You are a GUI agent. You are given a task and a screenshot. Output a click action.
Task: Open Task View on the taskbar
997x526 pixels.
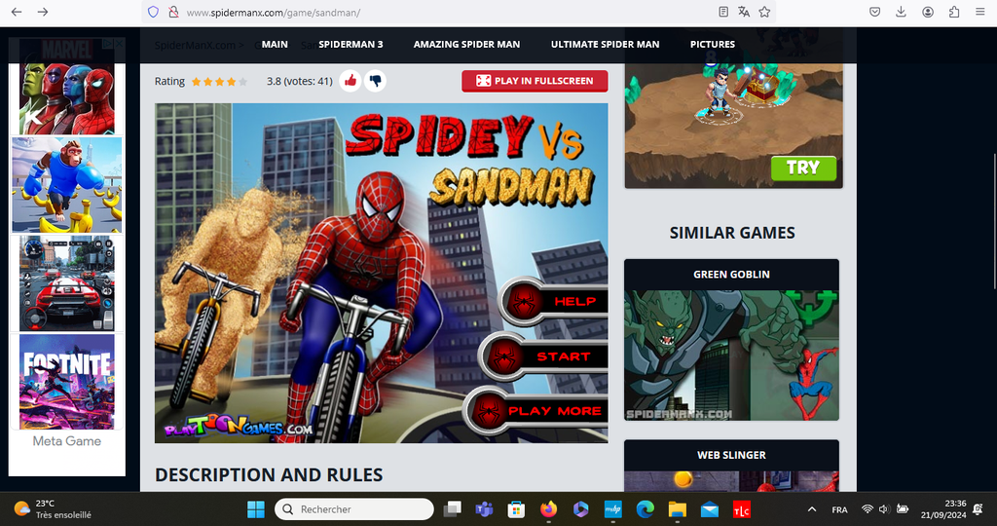(452, 508)
